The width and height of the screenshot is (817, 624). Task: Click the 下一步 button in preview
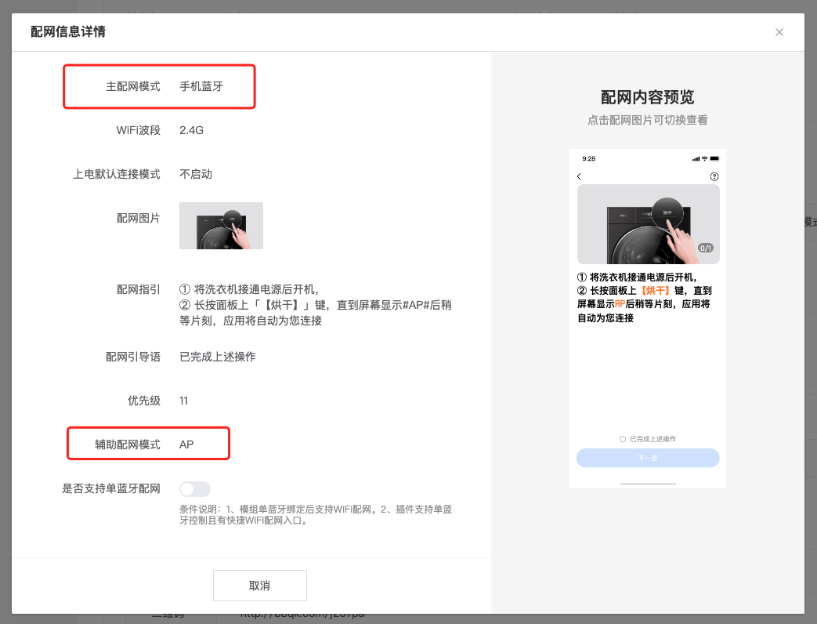click(x=648, y=458)
